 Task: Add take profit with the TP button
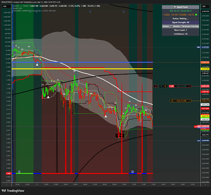[x=161, y=86]
